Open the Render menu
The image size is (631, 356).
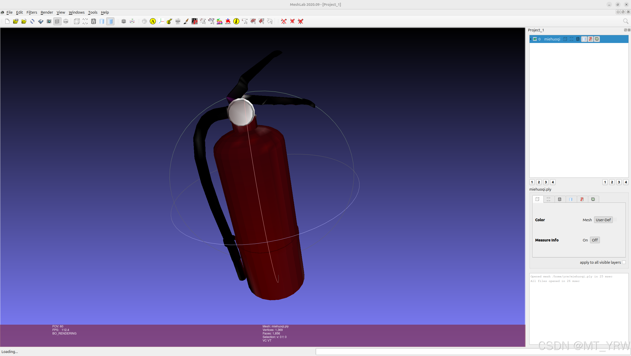(x=47, y=12)
